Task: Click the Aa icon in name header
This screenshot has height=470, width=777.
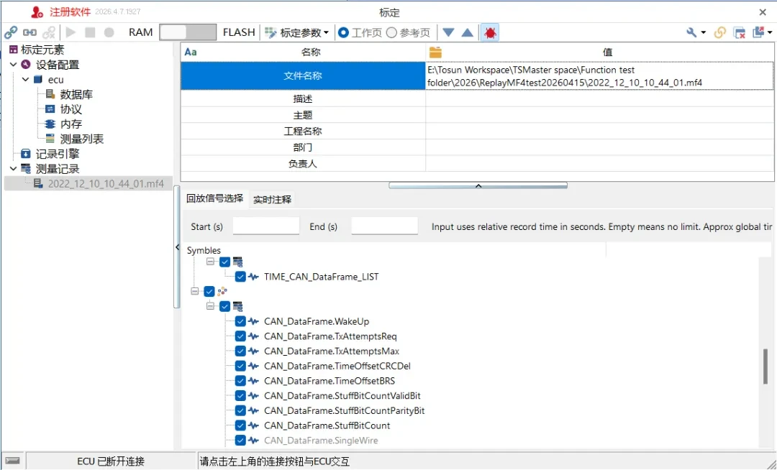Action: (191, 52)
